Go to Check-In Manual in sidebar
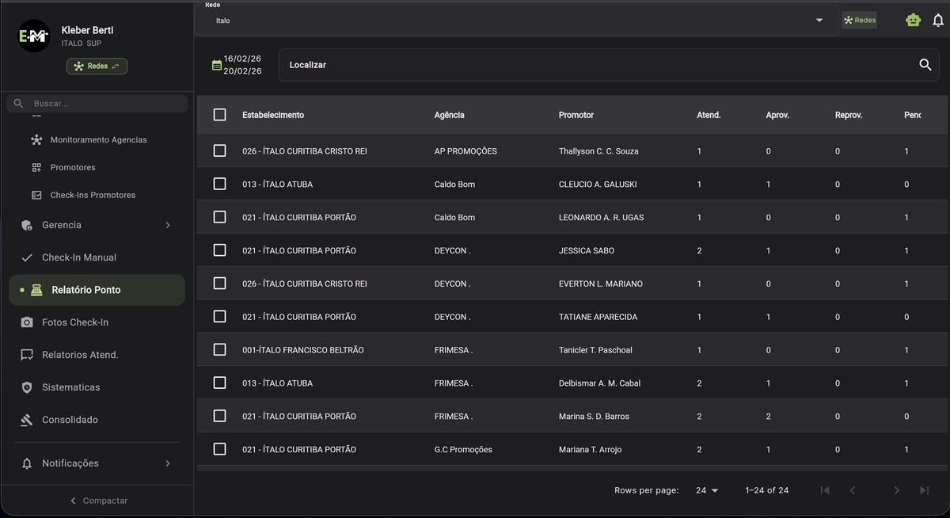This screenshot has height=518, width=950. click(x=78, y=257)
